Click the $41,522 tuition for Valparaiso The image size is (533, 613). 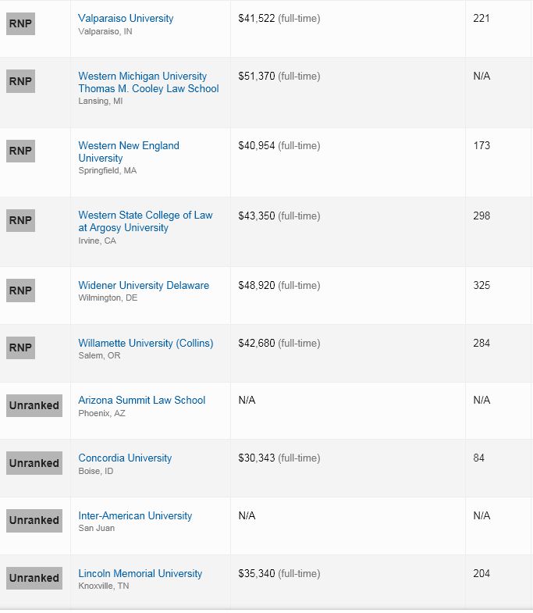(256, 19)
